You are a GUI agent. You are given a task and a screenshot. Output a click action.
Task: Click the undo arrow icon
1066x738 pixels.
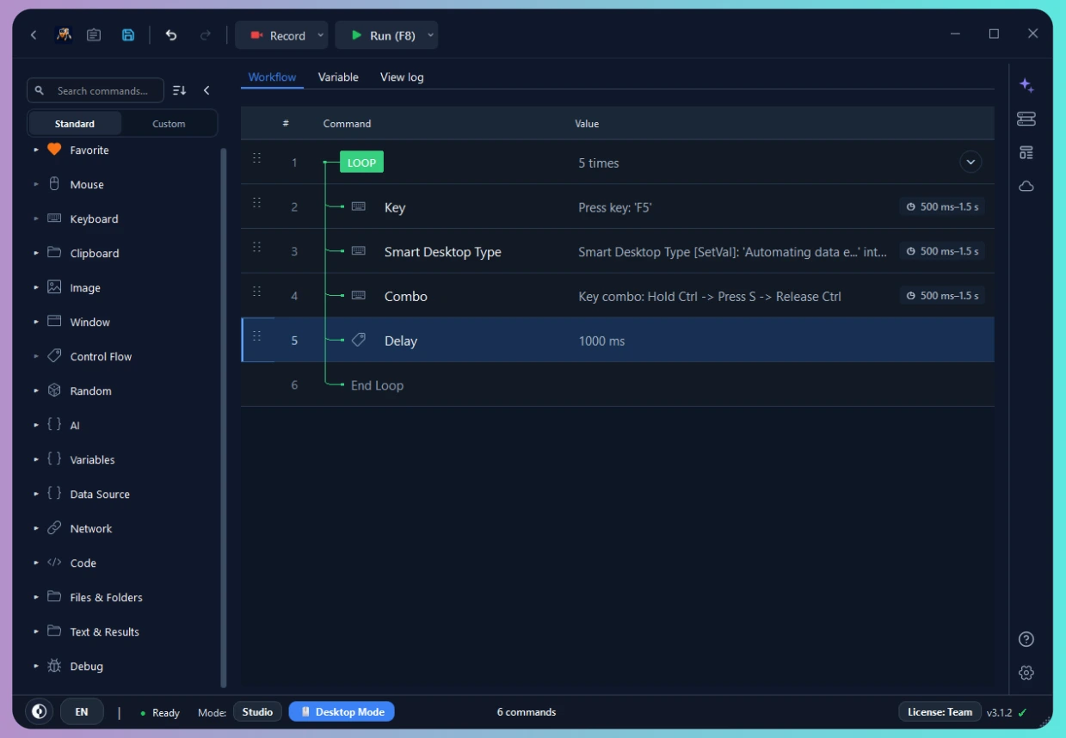point(171,35)
